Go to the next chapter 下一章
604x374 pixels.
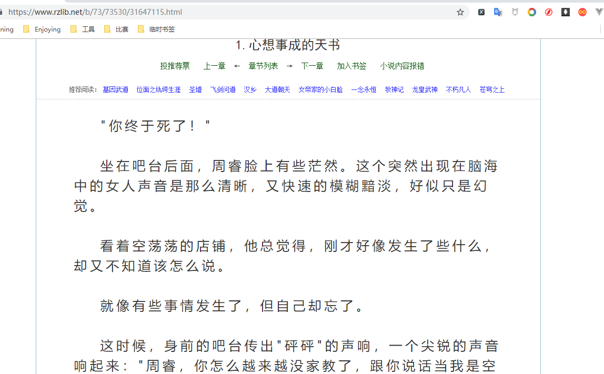click(x=313, y=66)
